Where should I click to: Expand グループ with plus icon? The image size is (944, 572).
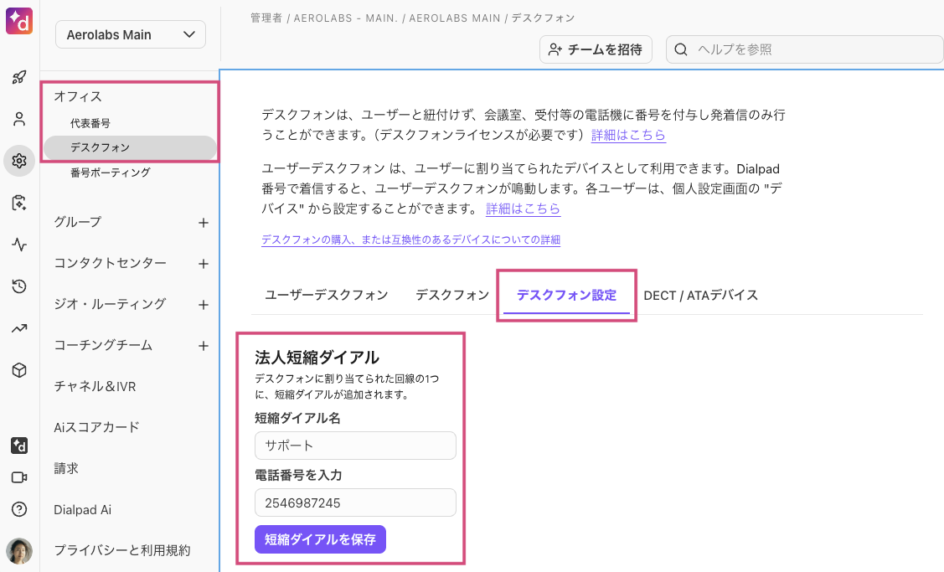point(204,223)
